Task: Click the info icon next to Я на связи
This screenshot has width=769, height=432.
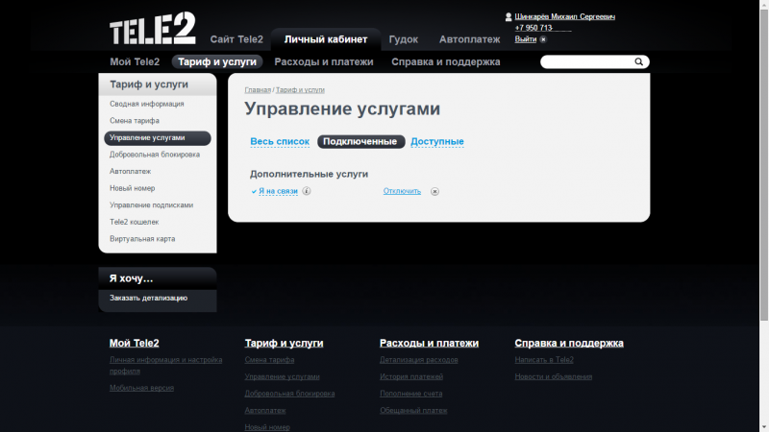Action: (307, 191)
